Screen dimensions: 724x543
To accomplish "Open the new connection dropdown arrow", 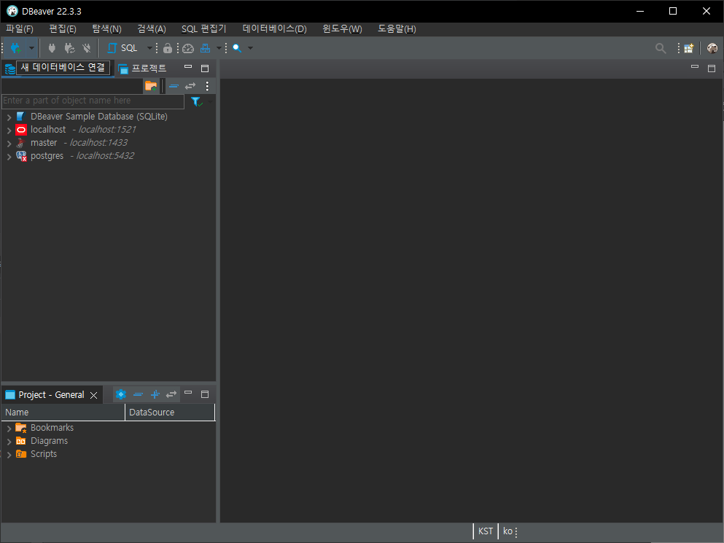I will tap(31, 48).
